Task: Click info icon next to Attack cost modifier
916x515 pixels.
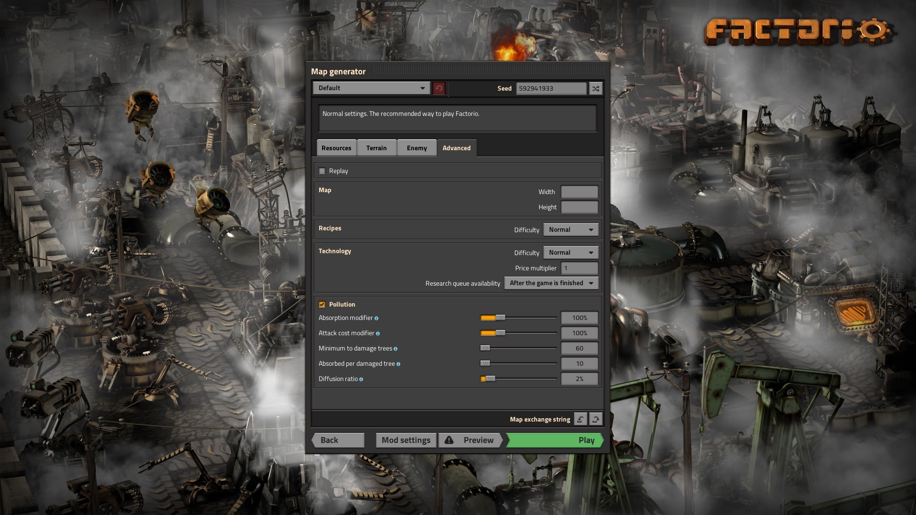Action: pos(378,334)
